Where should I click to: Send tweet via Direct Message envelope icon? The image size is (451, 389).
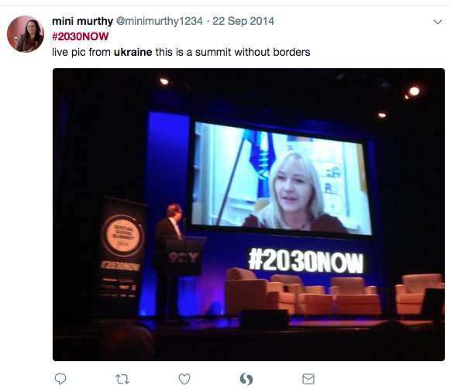308,379
